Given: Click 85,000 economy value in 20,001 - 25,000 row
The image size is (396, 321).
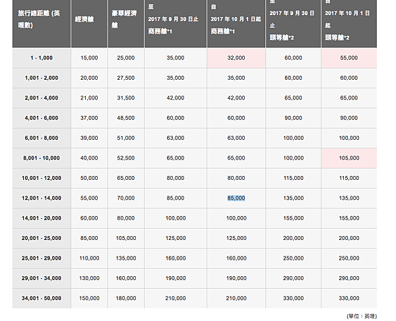Looking at the screenshot, I should [x=89, y=238].
